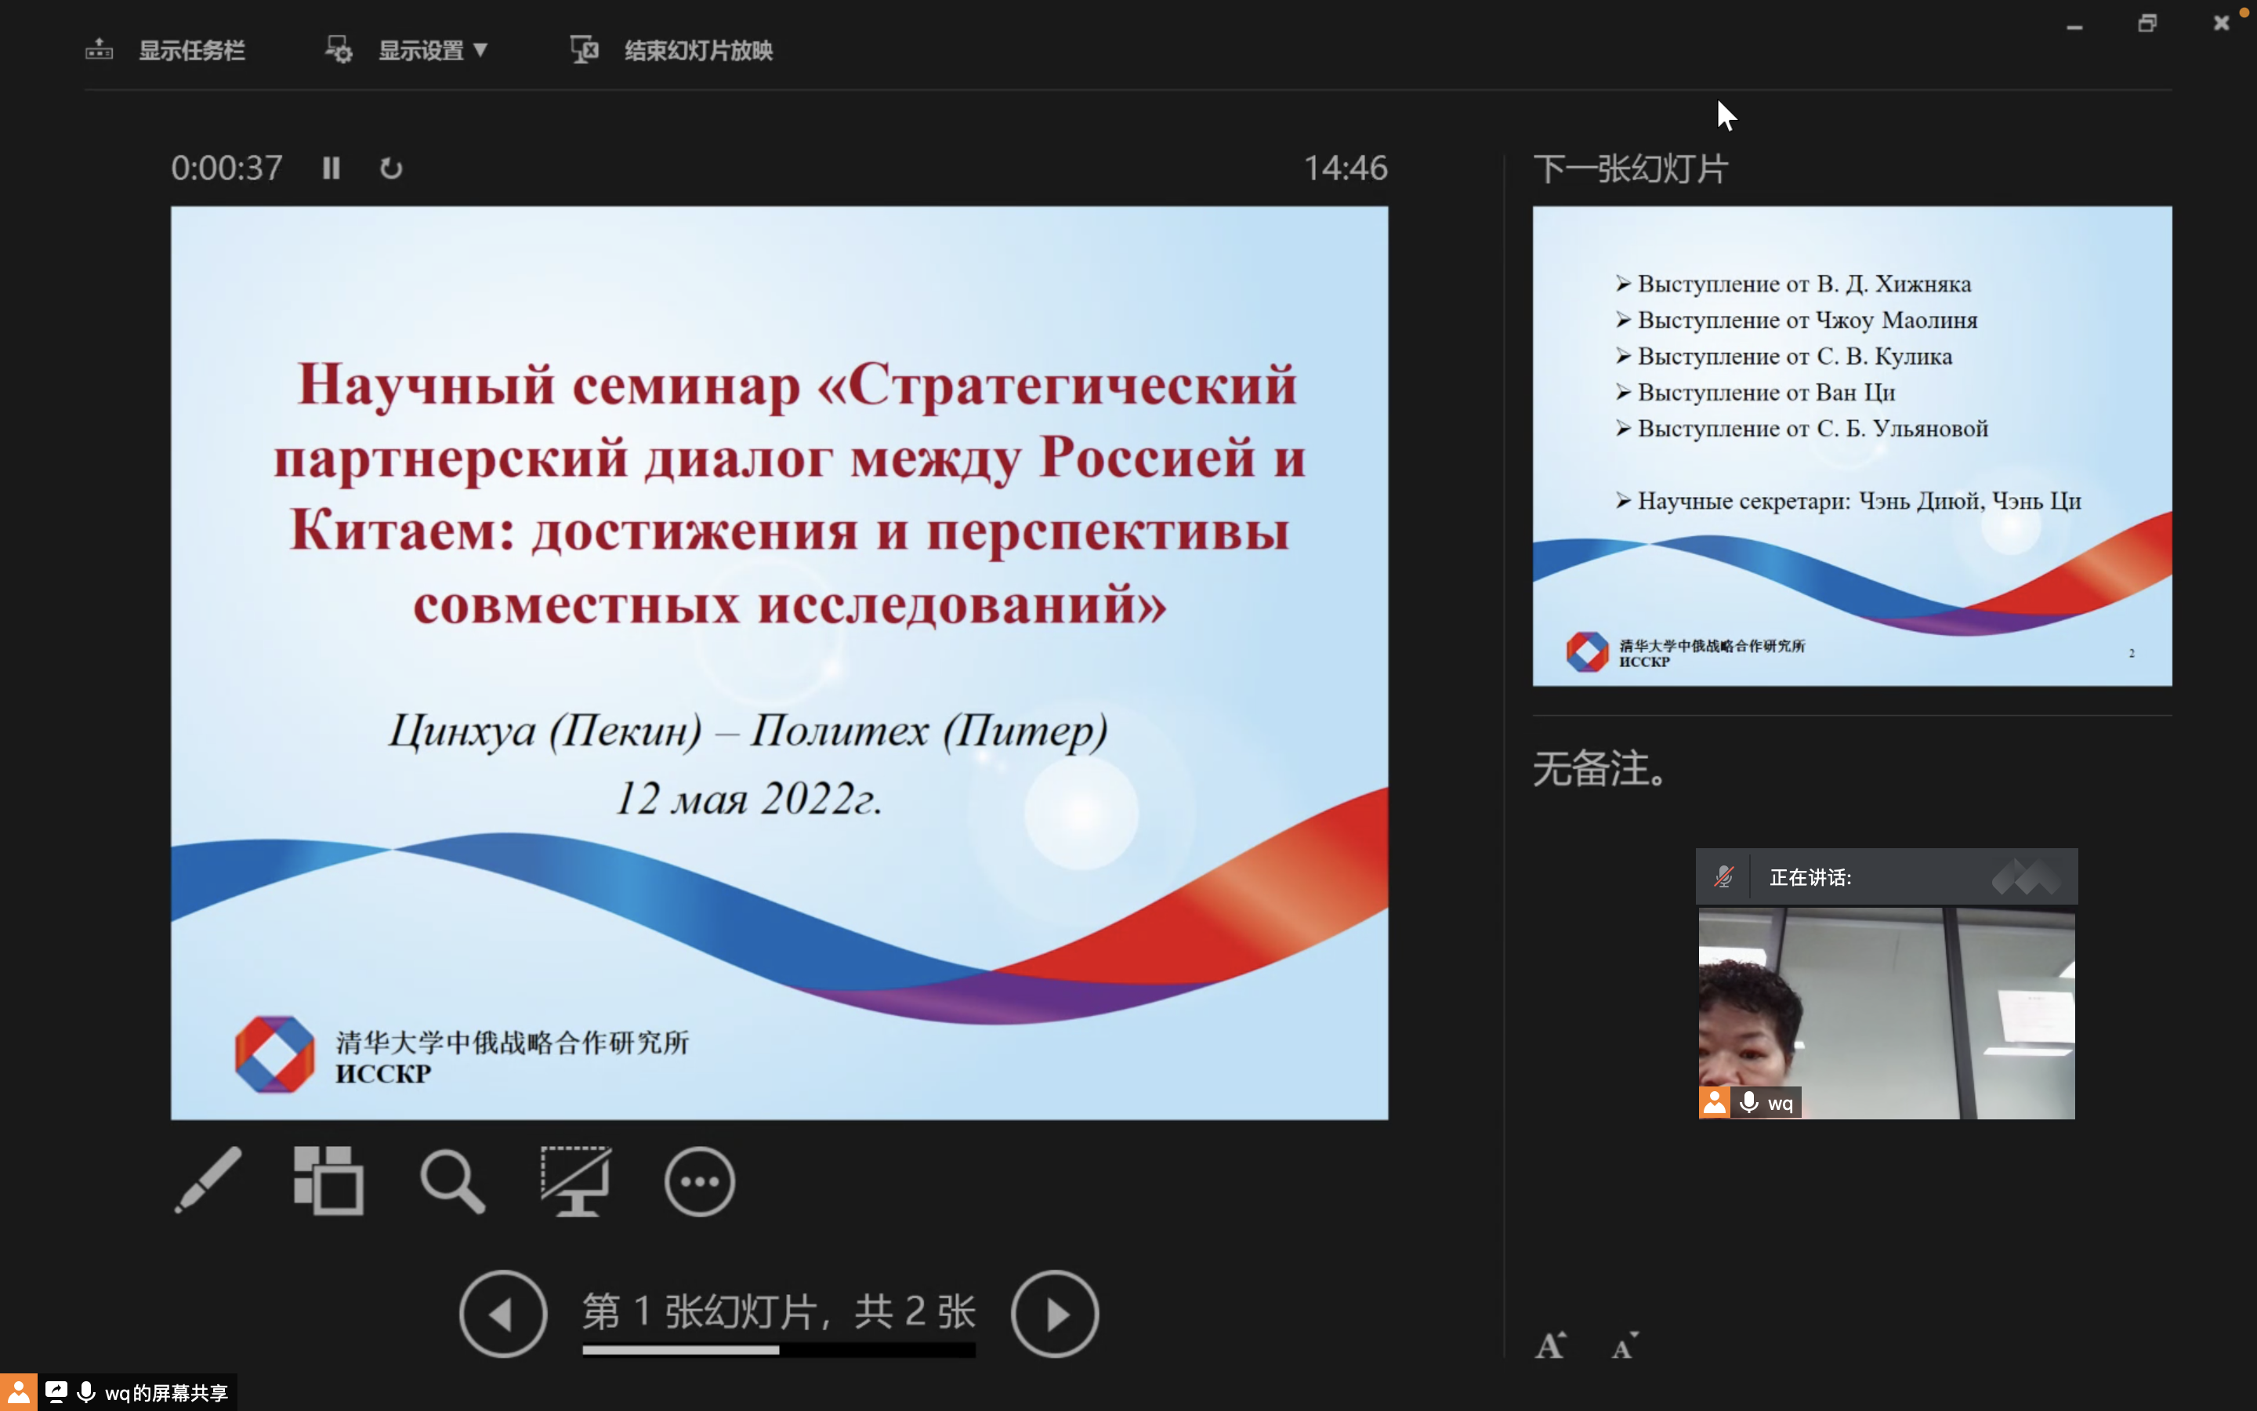This screenshot has height=1411, width=2257.
Task: Click 结束幻灯片放映 to end slideshow
Action: [x=698, y=50]
